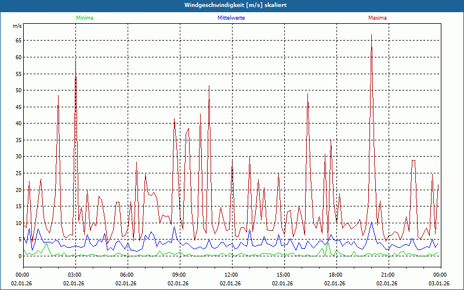Click the 20 y-axis value
The height and width of the screenshot is (290, 464).
[19, 190]
